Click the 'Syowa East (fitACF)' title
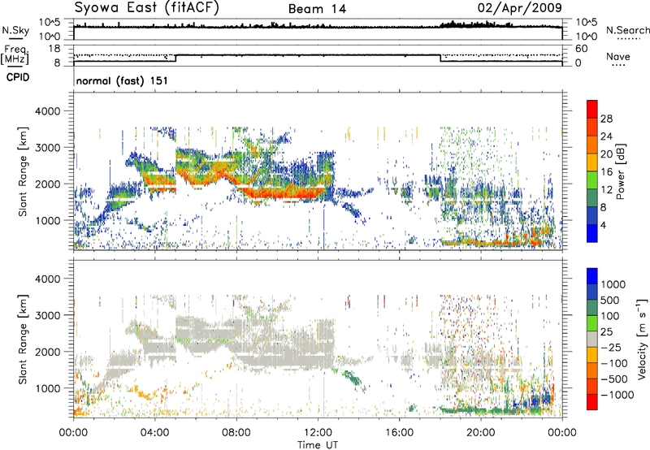Image resolution: width=650 pixels, height=450 pixels. (x=147, y=8)
